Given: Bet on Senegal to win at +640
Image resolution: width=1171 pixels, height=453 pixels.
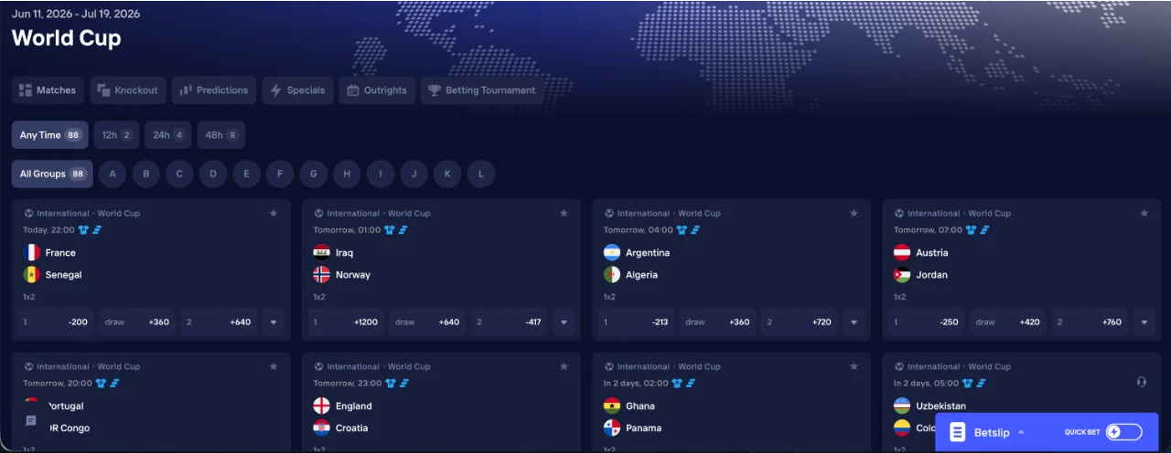Looking at the screenshot, I should click(x=219, y=322).
